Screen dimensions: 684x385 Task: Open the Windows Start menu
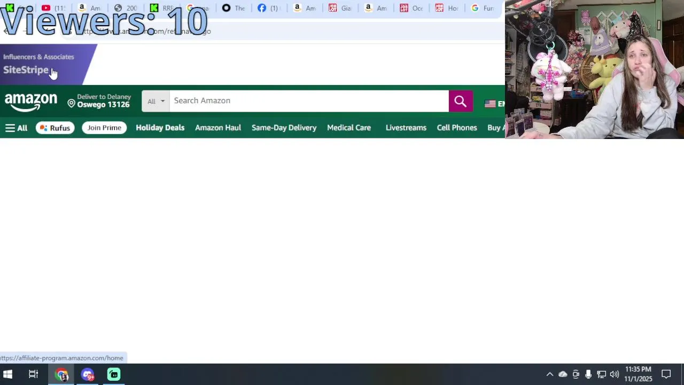(x=8, y=374)
